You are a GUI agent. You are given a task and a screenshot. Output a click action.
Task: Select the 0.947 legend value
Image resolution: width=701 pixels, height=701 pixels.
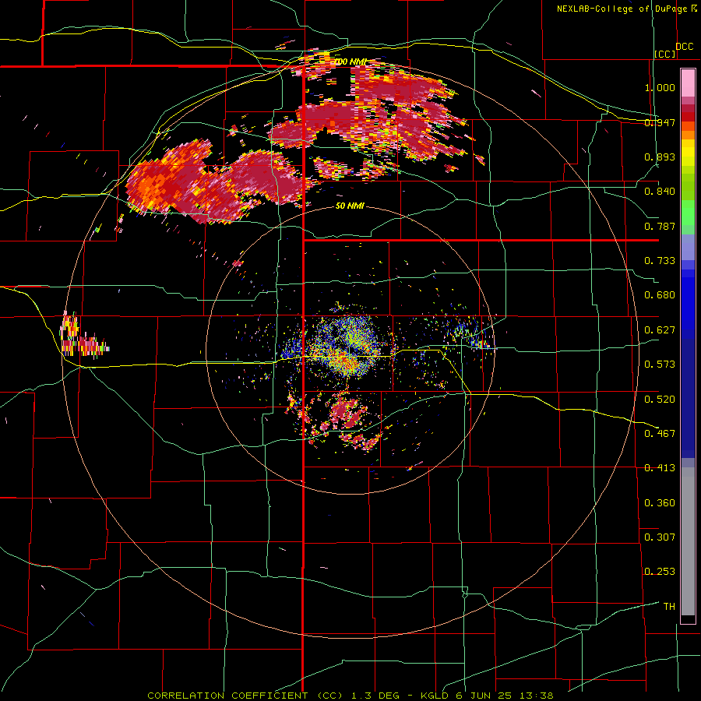coord(660,122)
